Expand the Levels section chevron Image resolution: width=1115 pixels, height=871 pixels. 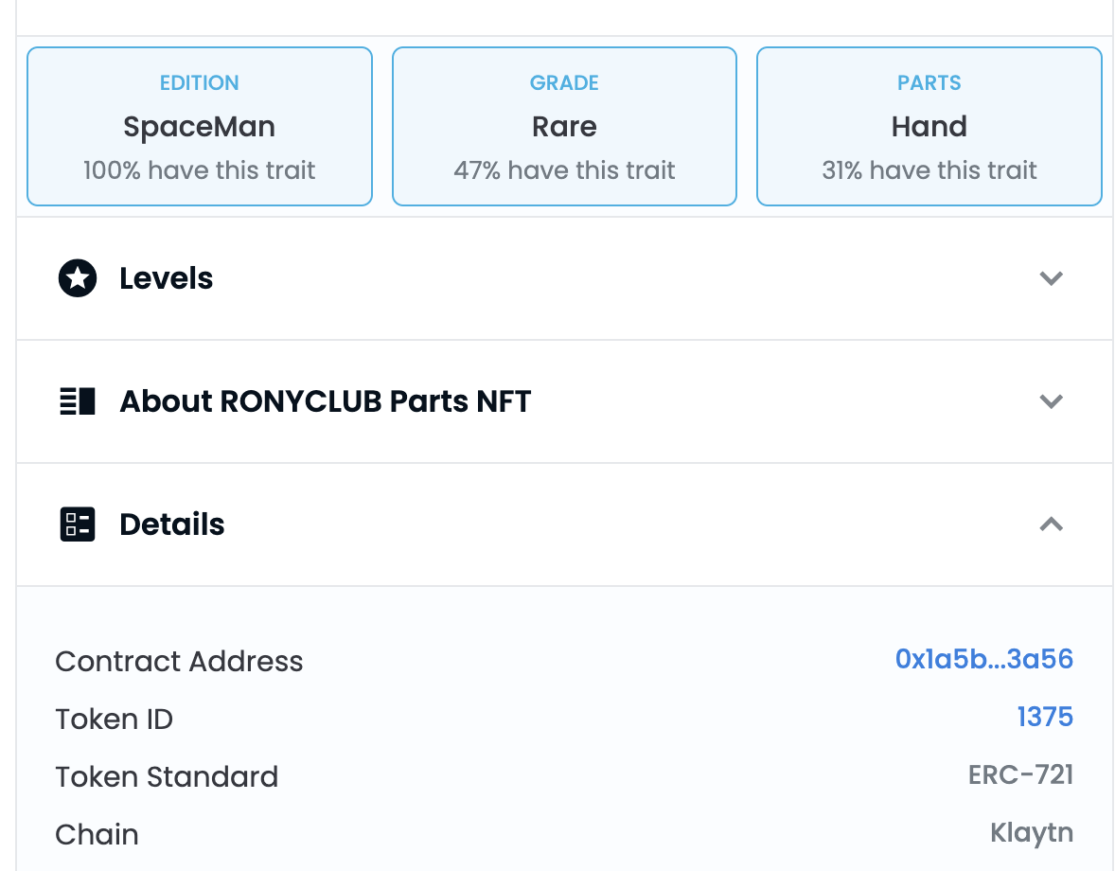coord(1051,278)
